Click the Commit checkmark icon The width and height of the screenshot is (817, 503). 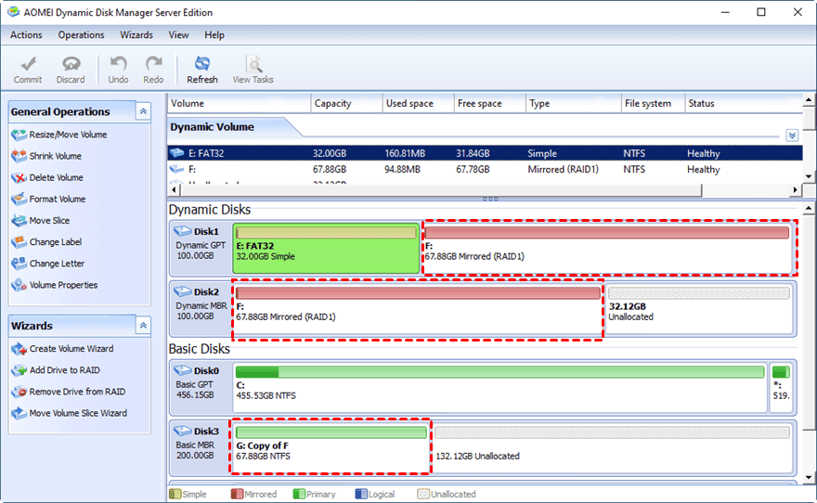(28, 64)
